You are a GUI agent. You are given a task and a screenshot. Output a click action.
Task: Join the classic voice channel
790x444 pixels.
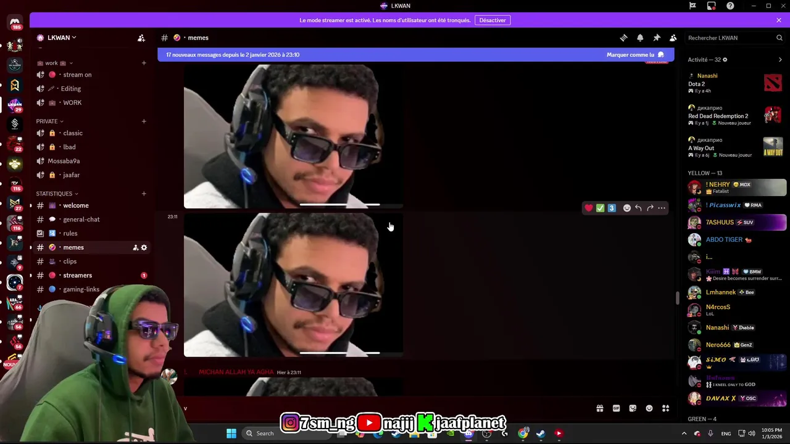[x=91, y=133]
